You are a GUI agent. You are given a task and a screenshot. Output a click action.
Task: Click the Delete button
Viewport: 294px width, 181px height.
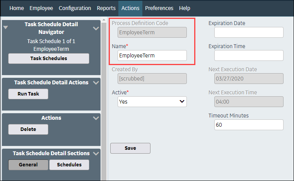28,129
